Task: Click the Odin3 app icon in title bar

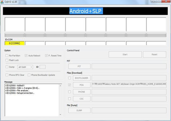Action: coord(2,2)
